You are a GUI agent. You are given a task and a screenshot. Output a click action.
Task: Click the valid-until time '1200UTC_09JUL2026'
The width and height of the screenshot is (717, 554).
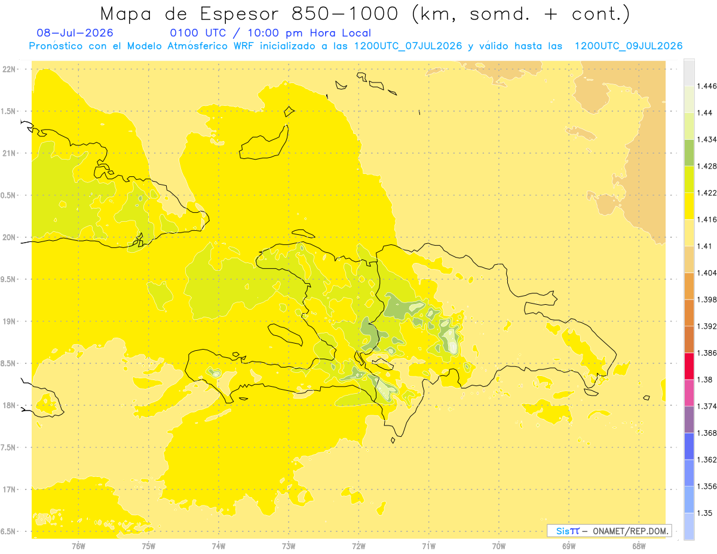click(629, 46)
